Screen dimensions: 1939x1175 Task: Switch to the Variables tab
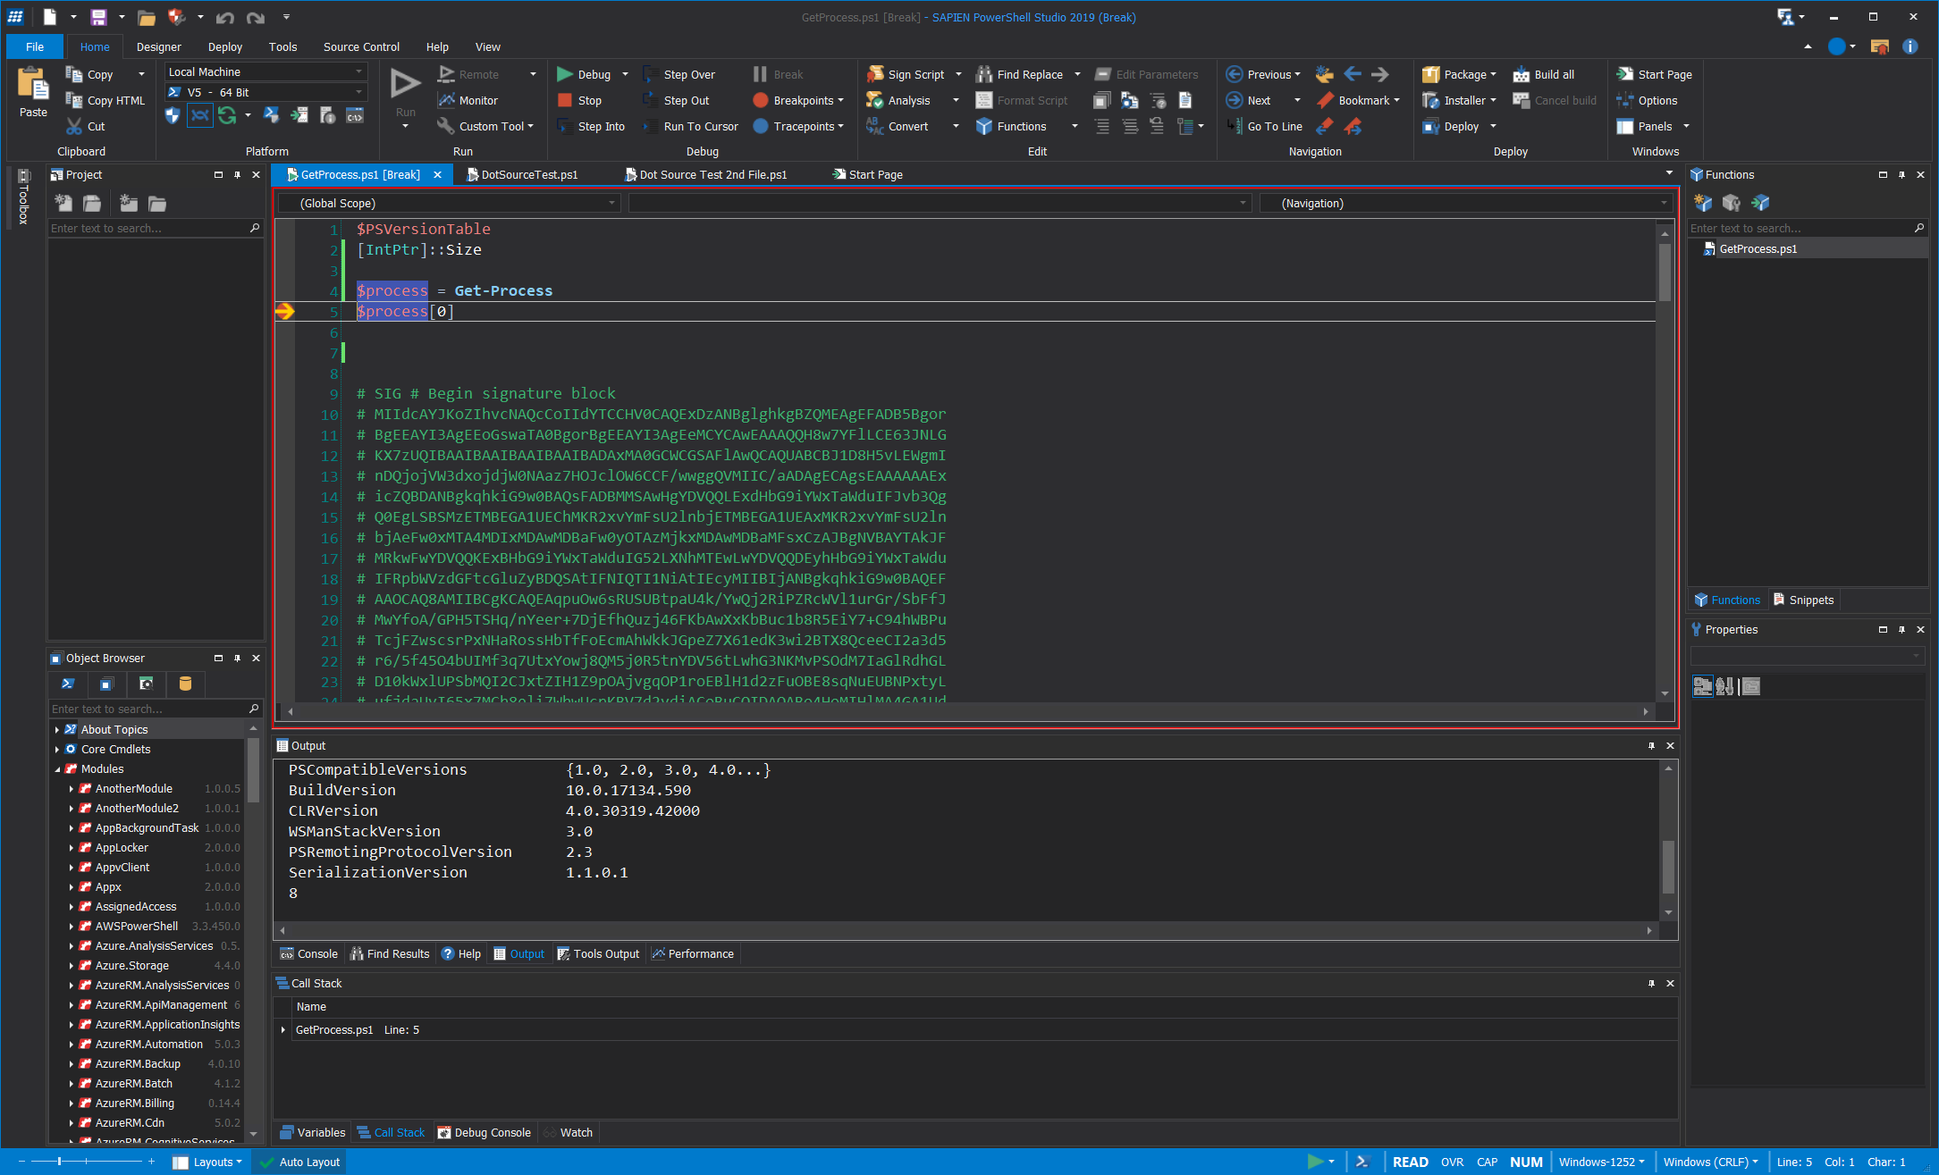(x=313, y=1132)
